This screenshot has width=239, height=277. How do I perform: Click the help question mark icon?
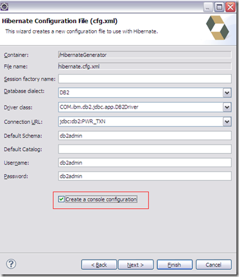11,264
